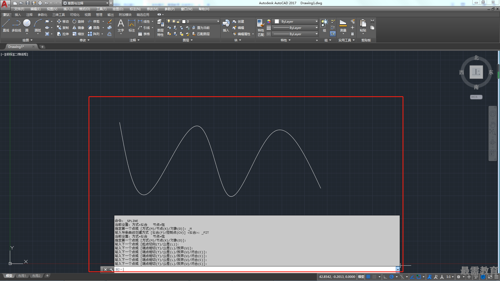Click the layer 0 color swatch
The width and height of the screenshot is (500, 281).
tap(184, 22)
